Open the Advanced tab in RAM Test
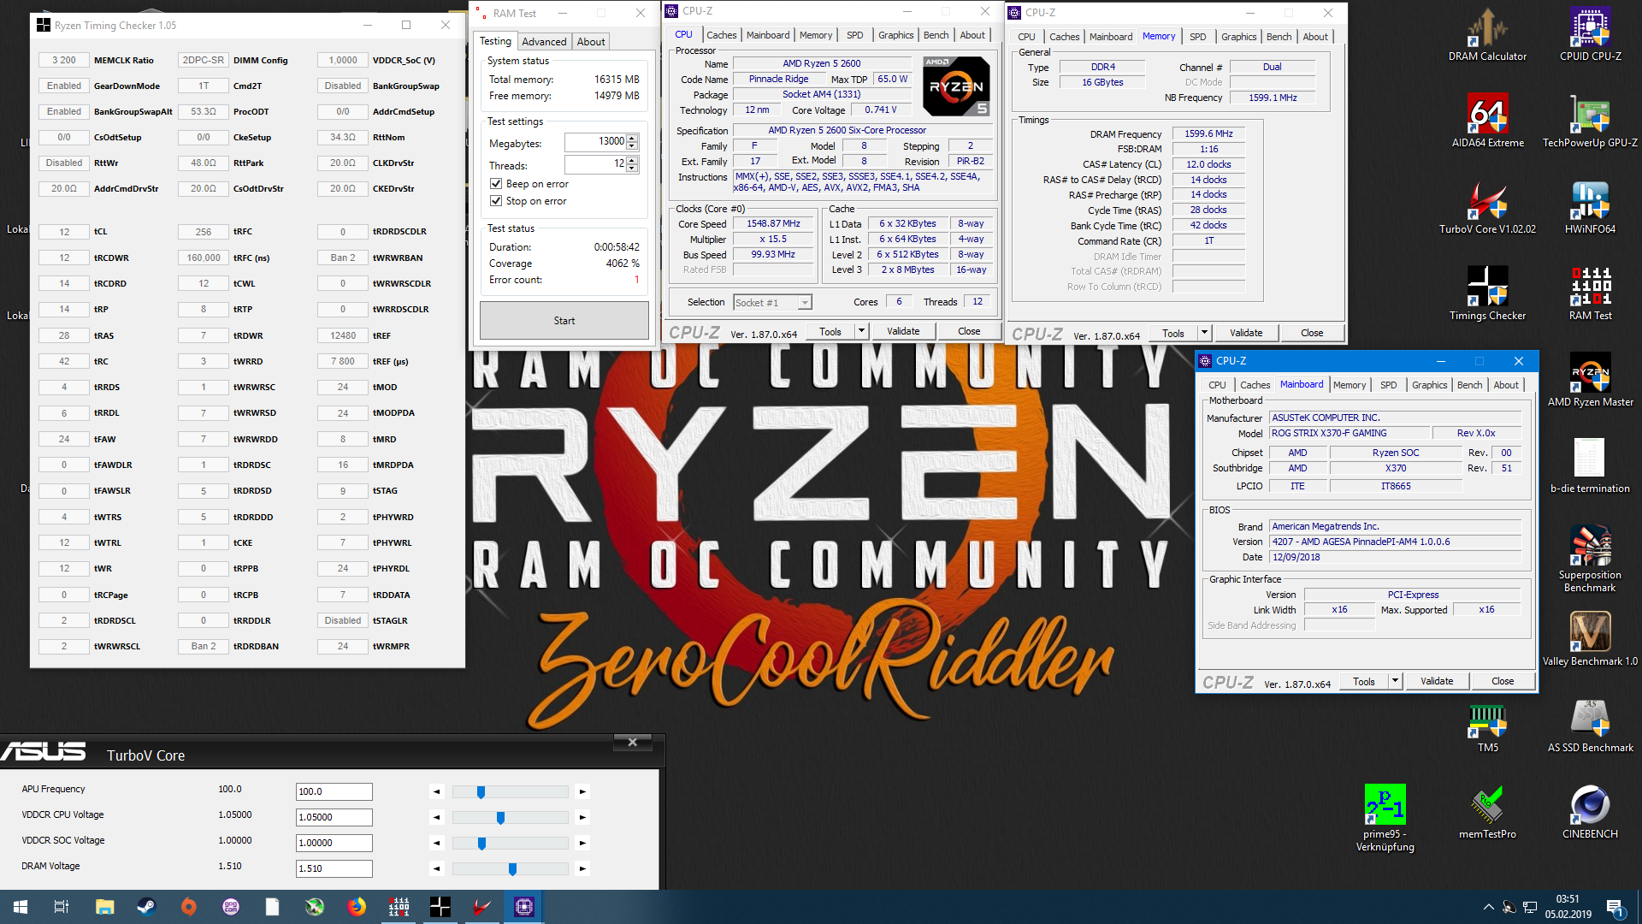This screenshot has height=924, width=1642. (x=544, y=41)
